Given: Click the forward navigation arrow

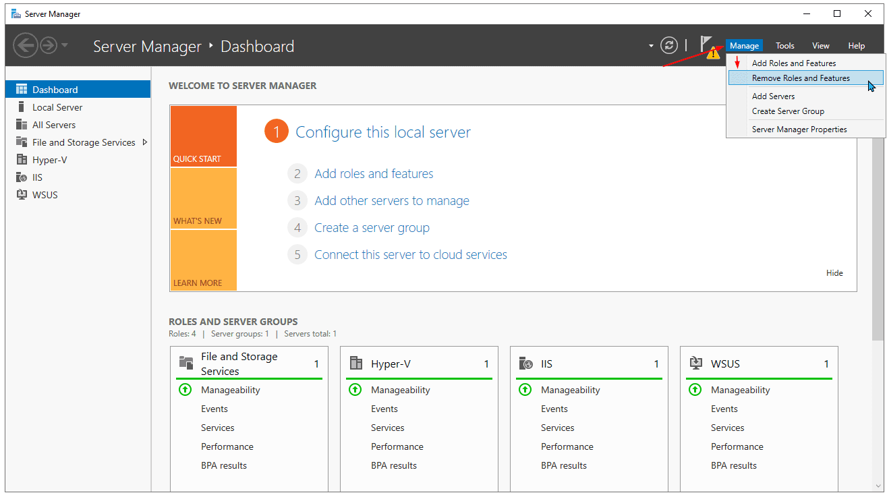Looking at the screenshot, I should (49, 46).
